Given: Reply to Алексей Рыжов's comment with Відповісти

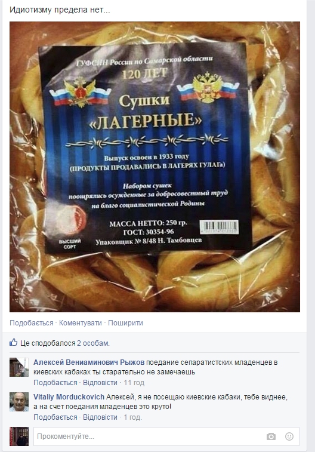Looking at the screenshot, I should [100, 383].
